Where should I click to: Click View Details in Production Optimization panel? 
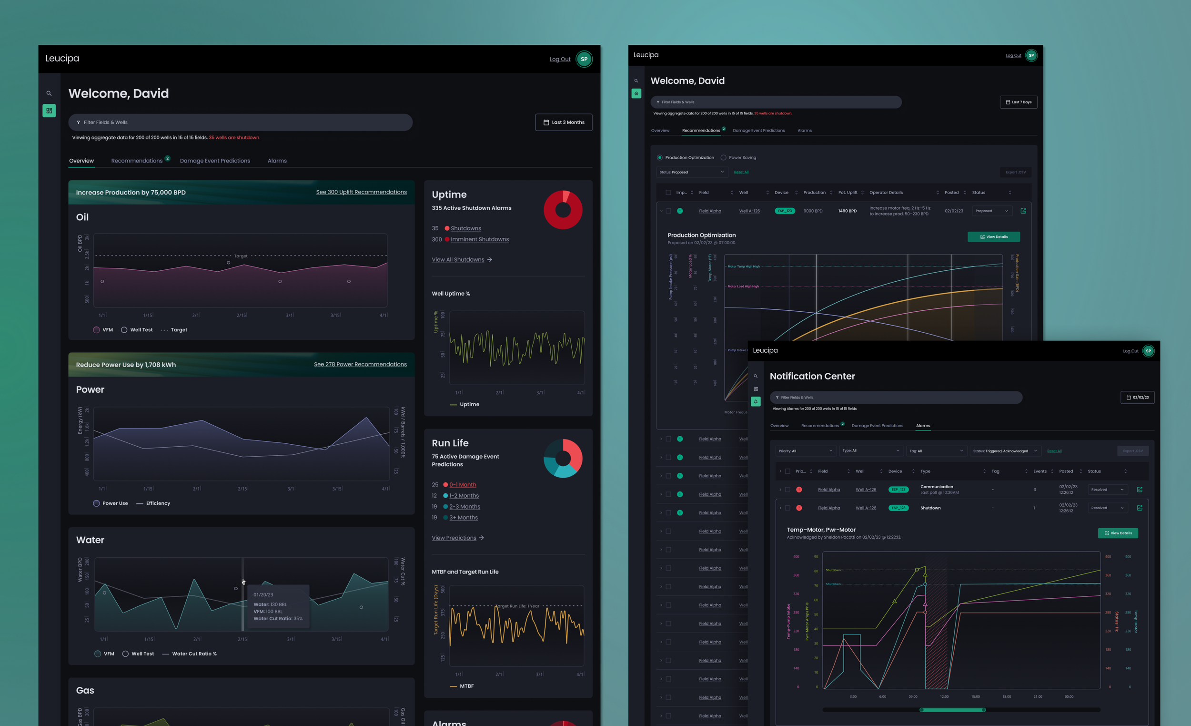pos(993,237)
